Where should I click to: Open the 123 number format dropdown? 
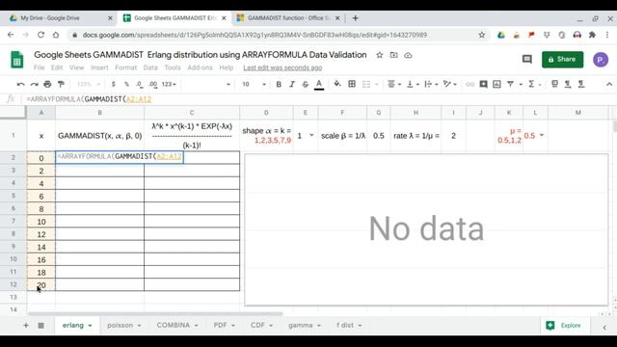click(x=169, y=84)
